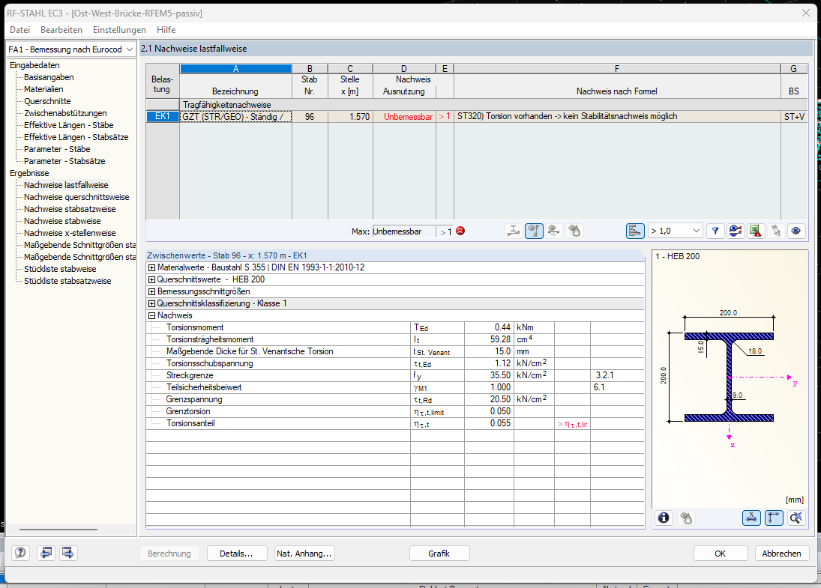Reset cross-section view zoom icon
This screenshot has width=821, height=588.
point(796,518)
